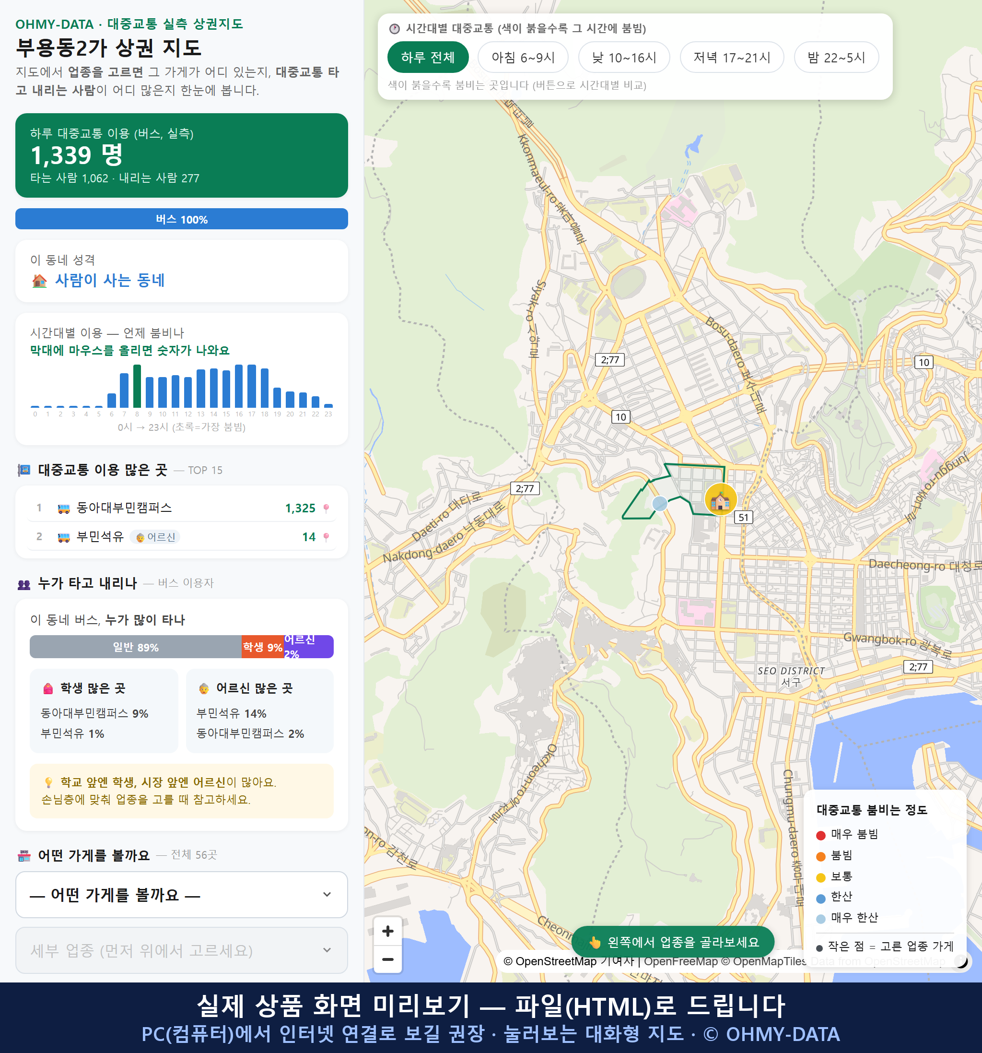982x1053 pixels.
Task: Click lightbulb icon in the yellow tip box
Action: pos(48,782)
